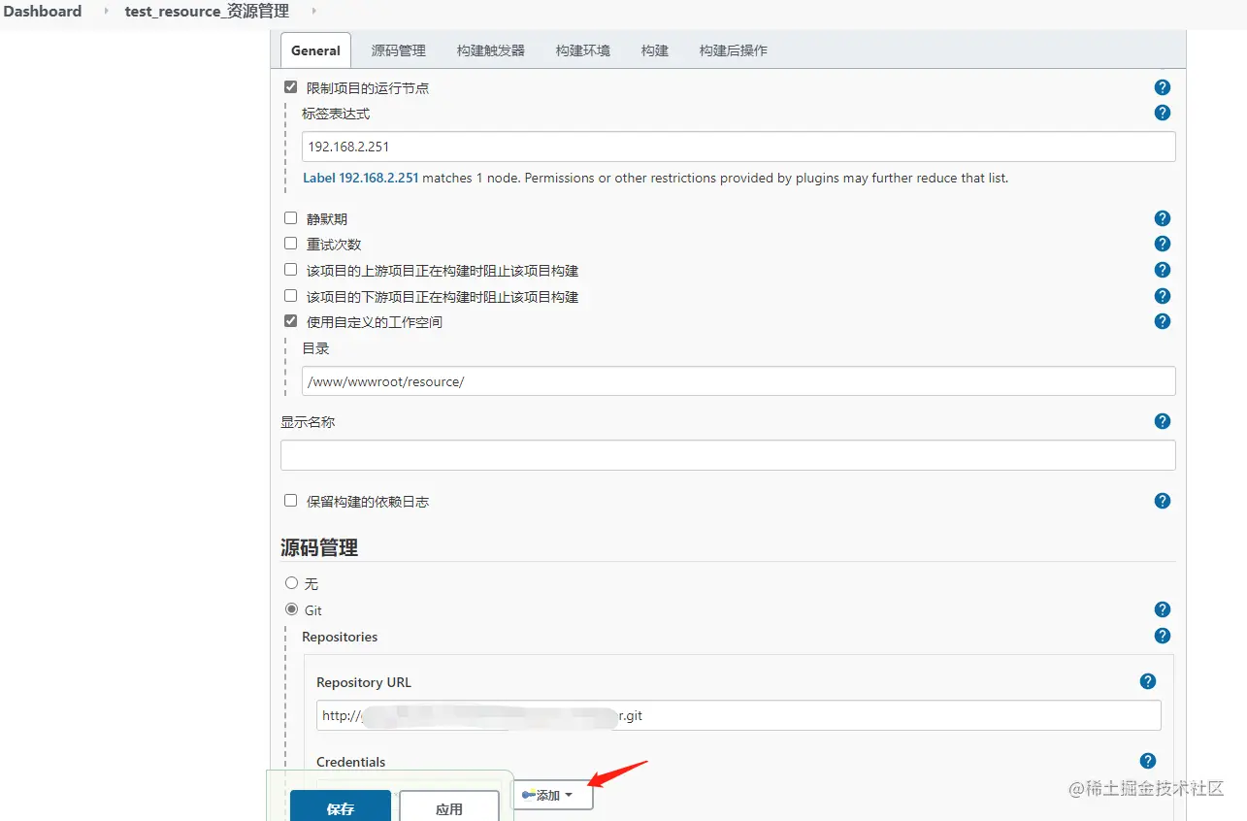Open help icon for Repositories
The height and width of the screenshot is (821, 1247).
(1162, 636)
